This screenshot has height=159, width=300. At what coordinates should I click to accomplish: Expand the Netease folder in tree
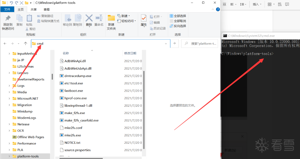point(9,124)
